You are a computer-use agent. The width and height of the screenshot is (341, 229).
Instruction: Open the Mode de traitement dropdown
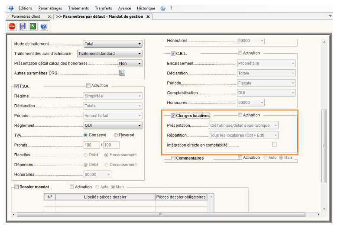coord(113,44)
